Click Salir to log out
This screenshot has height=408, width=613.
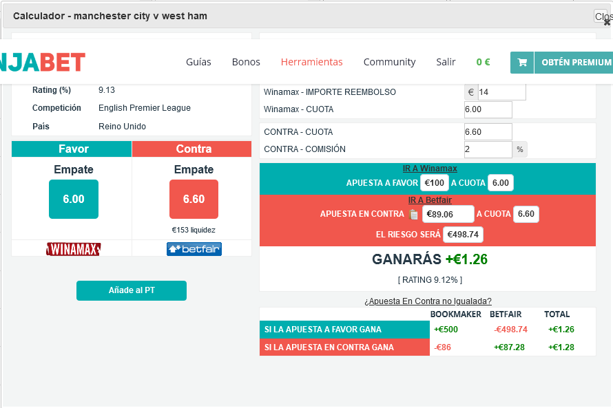(446, 62)
